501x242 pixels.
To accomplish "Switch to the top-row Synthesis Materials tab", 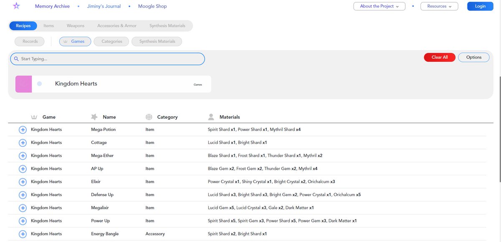I will [x=167, y=26].
